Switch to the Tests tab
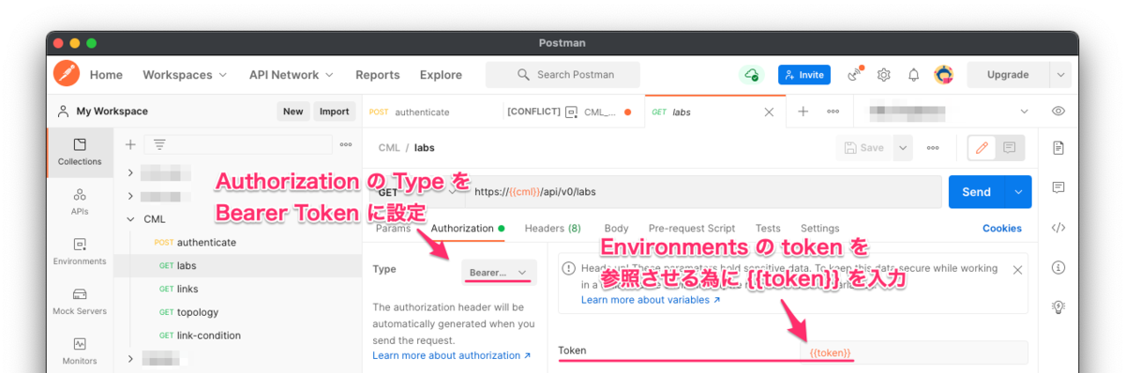 [x=768, y=228]
